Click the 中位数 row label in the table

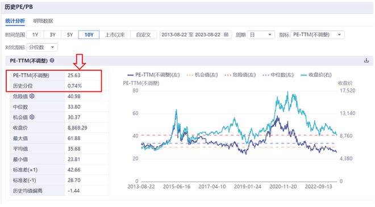[20, 107]
